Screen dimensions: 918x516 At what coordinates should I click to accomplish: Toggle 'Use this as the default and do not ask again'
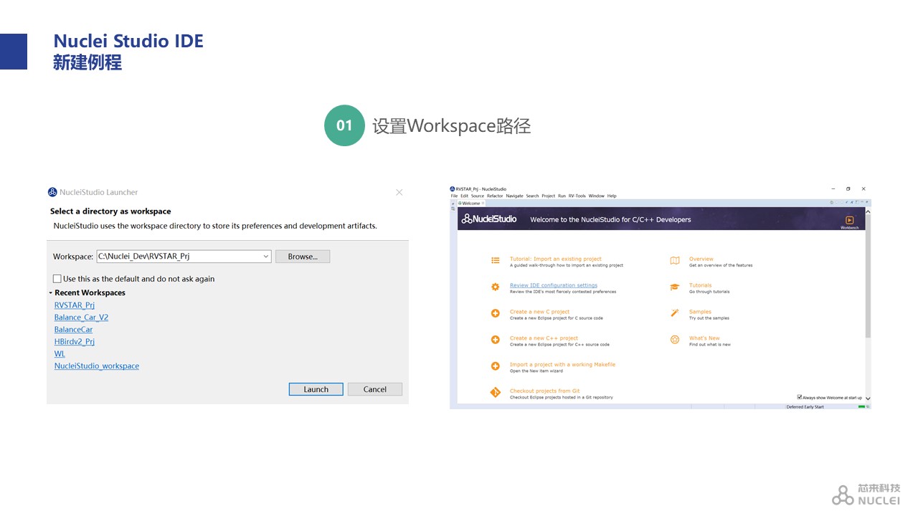click(57, 279)
